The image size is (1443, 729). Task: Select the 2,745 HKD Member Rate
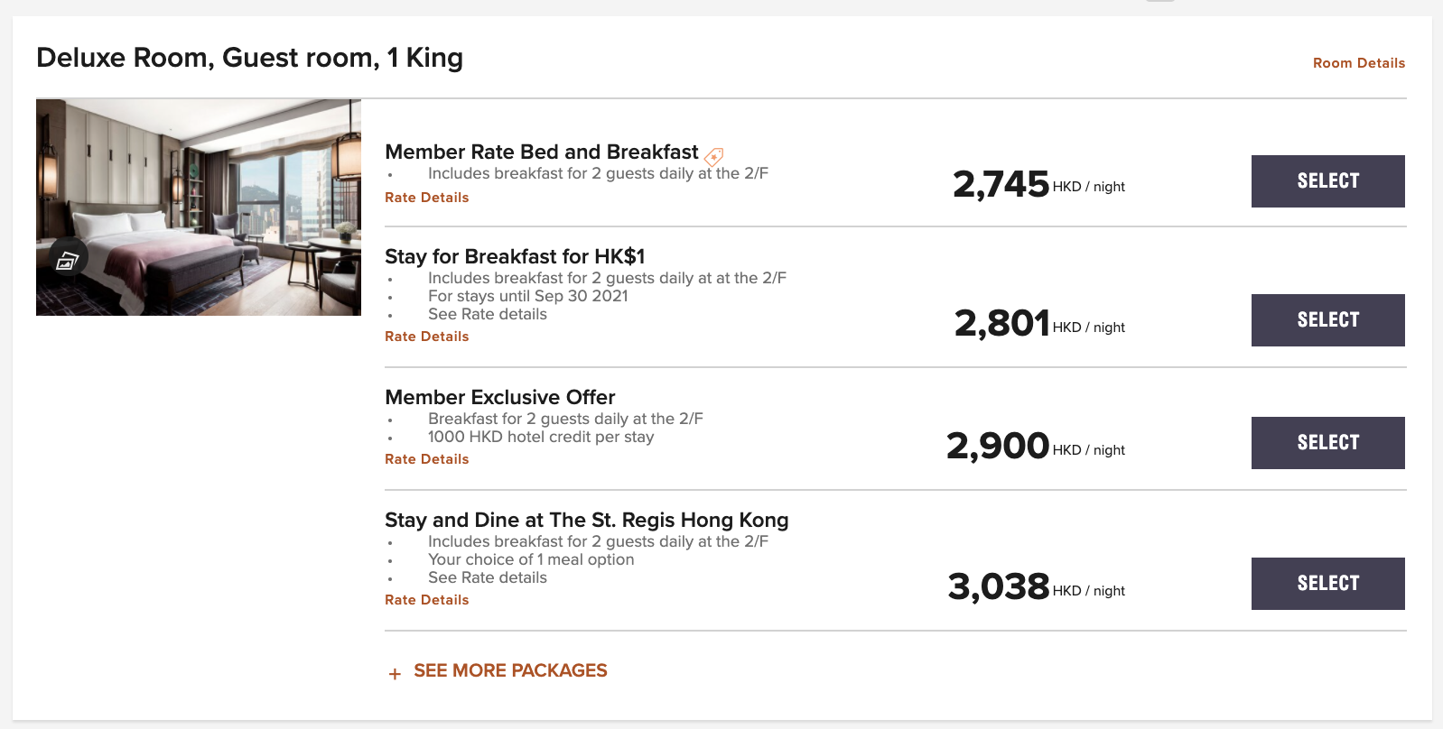tap(1328, 181)
